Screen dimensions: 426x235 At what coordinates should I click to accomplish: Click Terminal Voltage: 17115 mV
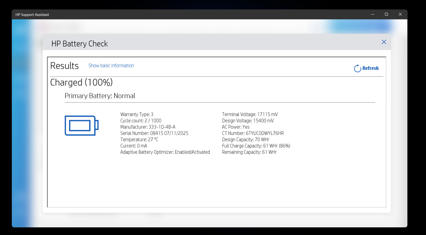[250, 114]
